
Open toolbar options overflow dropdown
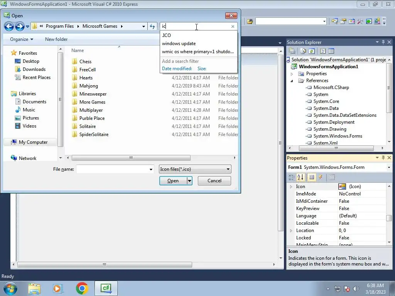point(384,22)
